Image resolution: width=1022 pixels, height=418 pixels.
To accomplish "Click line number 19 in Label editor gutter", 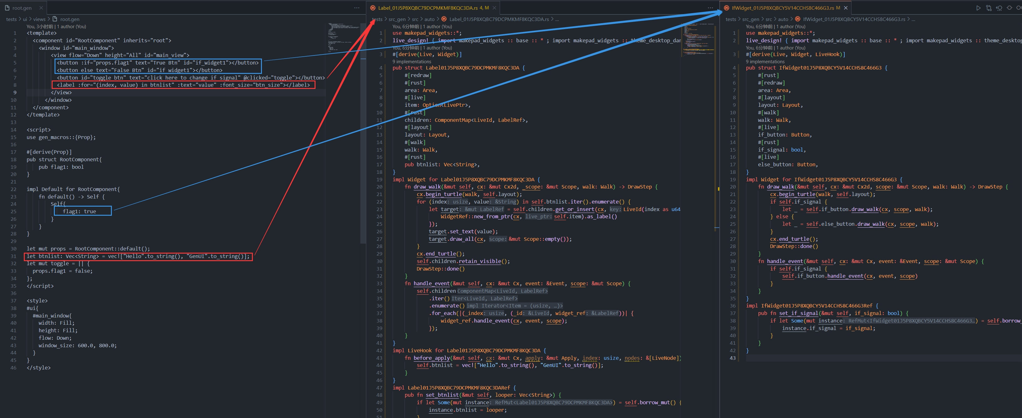I will [379, 179].
